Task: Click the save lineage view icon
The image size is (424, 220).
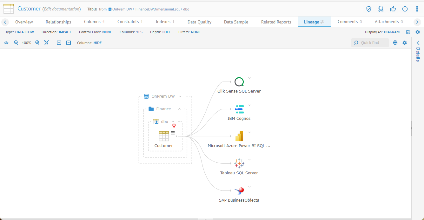Action: pyautogui.click(x=408, y=32)
